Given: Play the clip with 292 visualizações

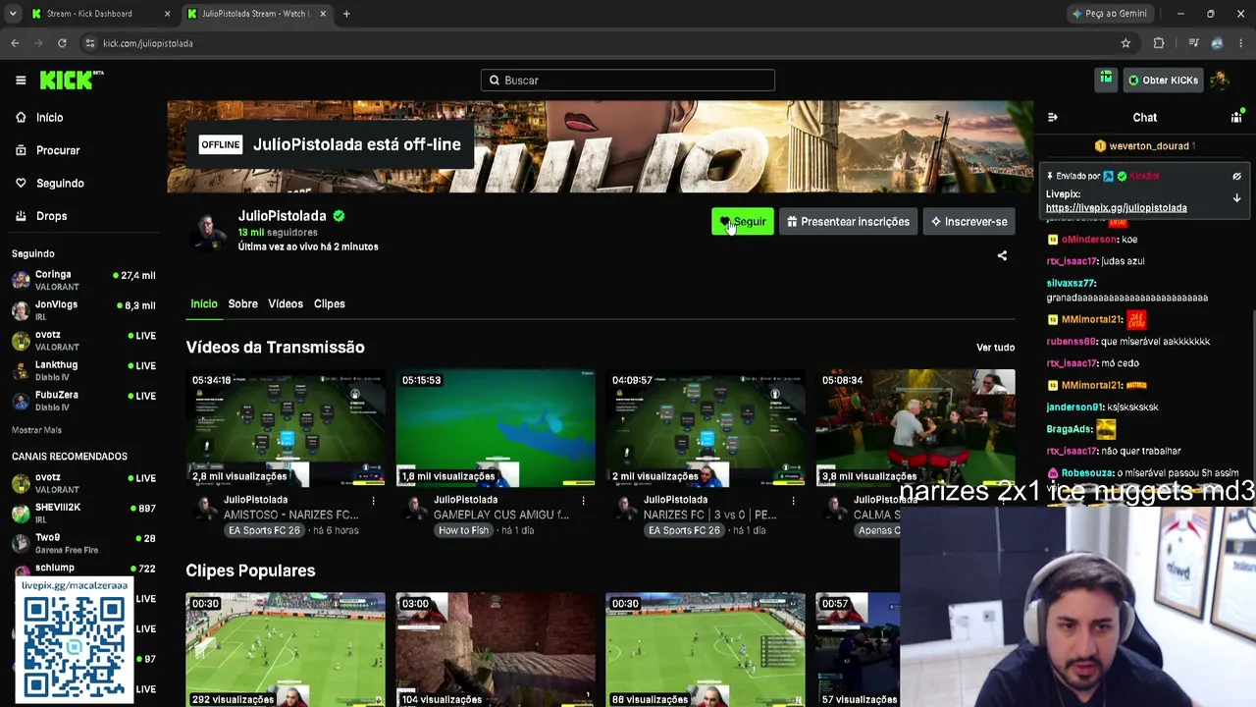Looking at the screenshot, I should (x=286, y=650).
